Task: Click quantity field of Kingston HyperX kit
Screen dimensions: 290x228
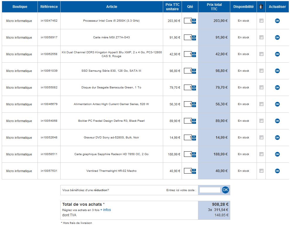Action: click(188, 54)
